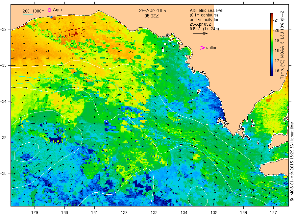This screenshot has width=296, height=217.
Task: Click longitude label 135 on bottom axis
Action: [214, 213]
